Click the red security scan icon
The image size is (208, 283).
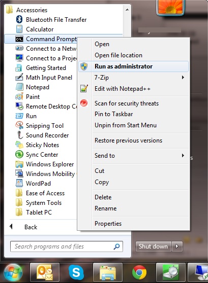pyautogui.click(x=84, y=103)
